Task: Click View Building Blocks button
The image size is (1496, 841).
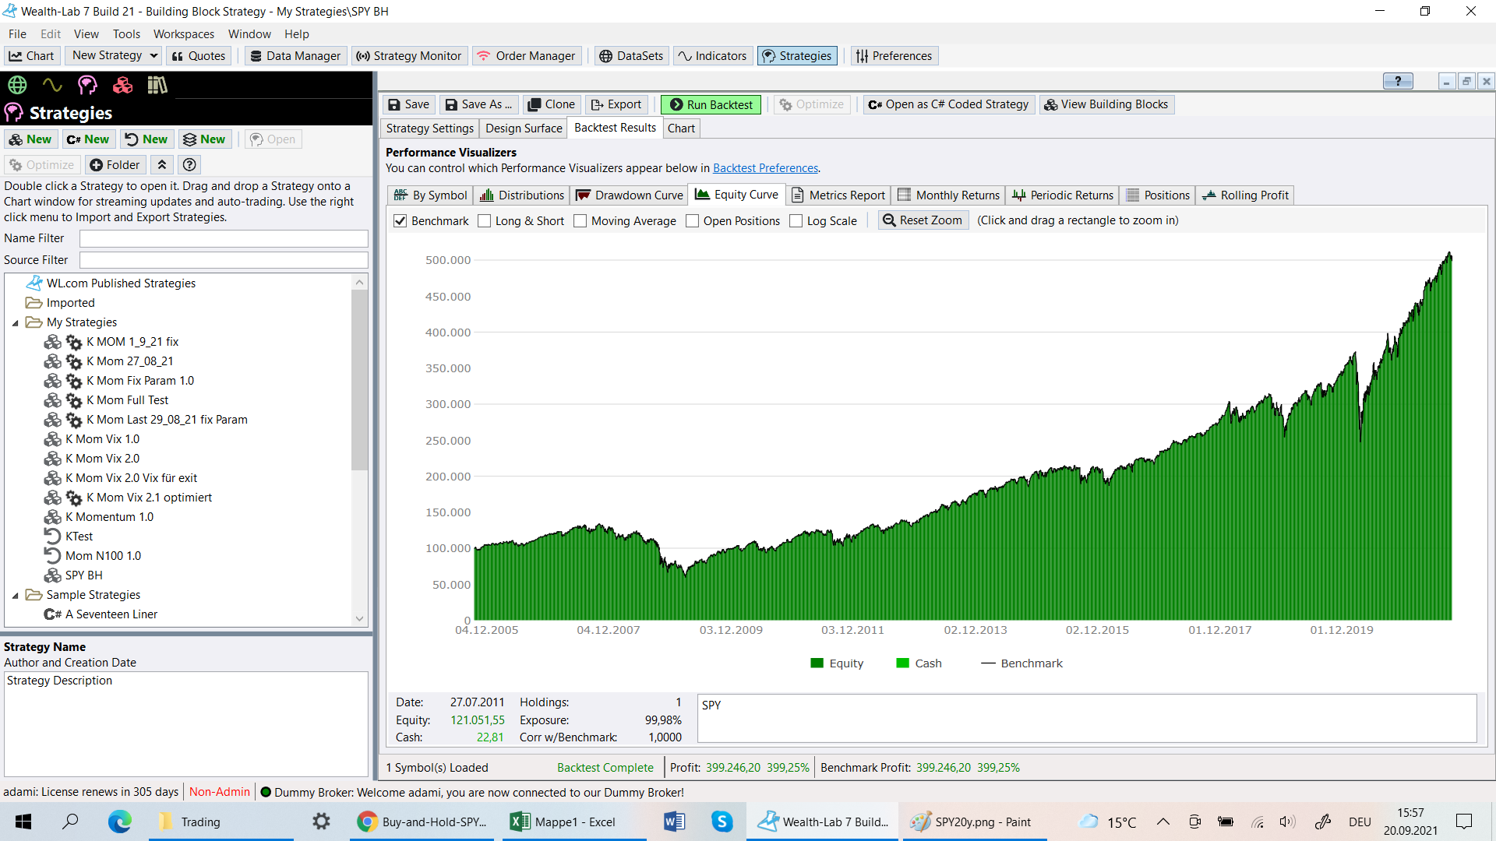Action: point(1106,104)
